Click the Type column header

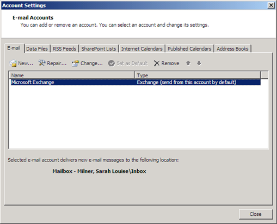(198, 75)
